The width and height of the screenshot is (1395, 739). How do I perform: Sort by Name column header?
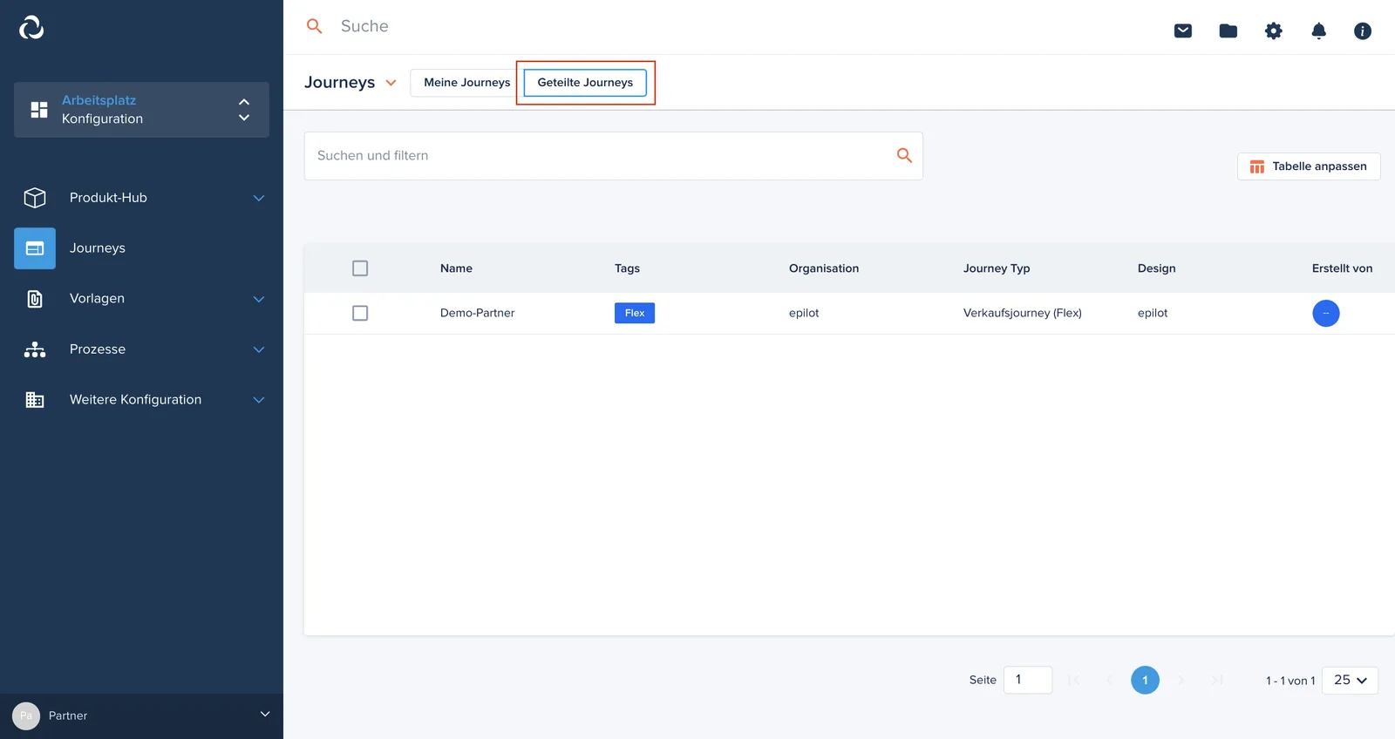pyautogui.click(x=456, y=268)
